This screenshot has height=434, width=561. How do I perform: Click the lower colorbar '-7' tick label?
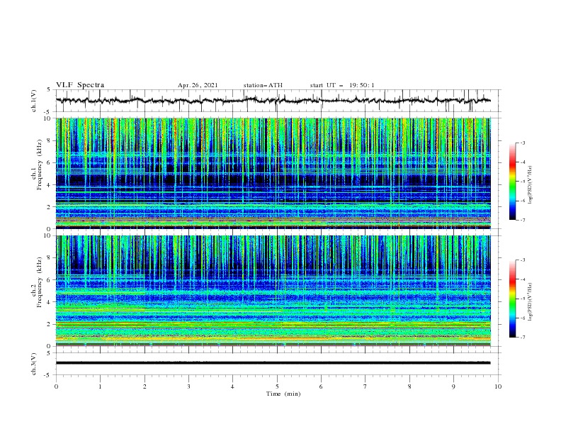522,338
